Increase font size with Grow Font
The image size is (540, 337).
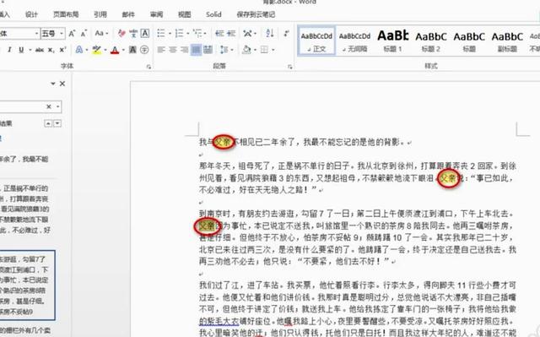[72, 34]
